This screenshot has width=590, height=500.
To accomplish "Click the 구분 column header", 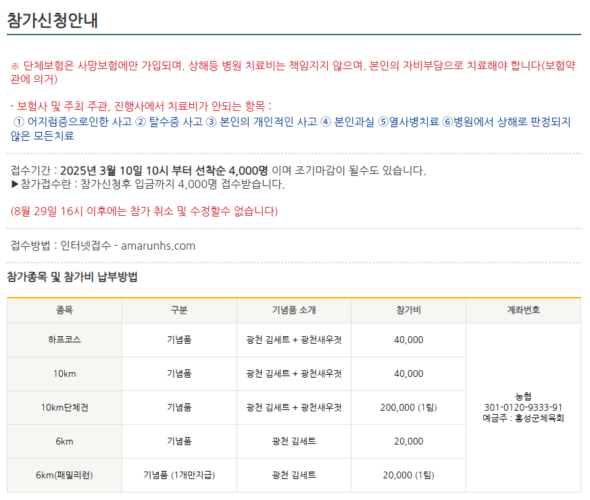I will (x=178, y=311).
